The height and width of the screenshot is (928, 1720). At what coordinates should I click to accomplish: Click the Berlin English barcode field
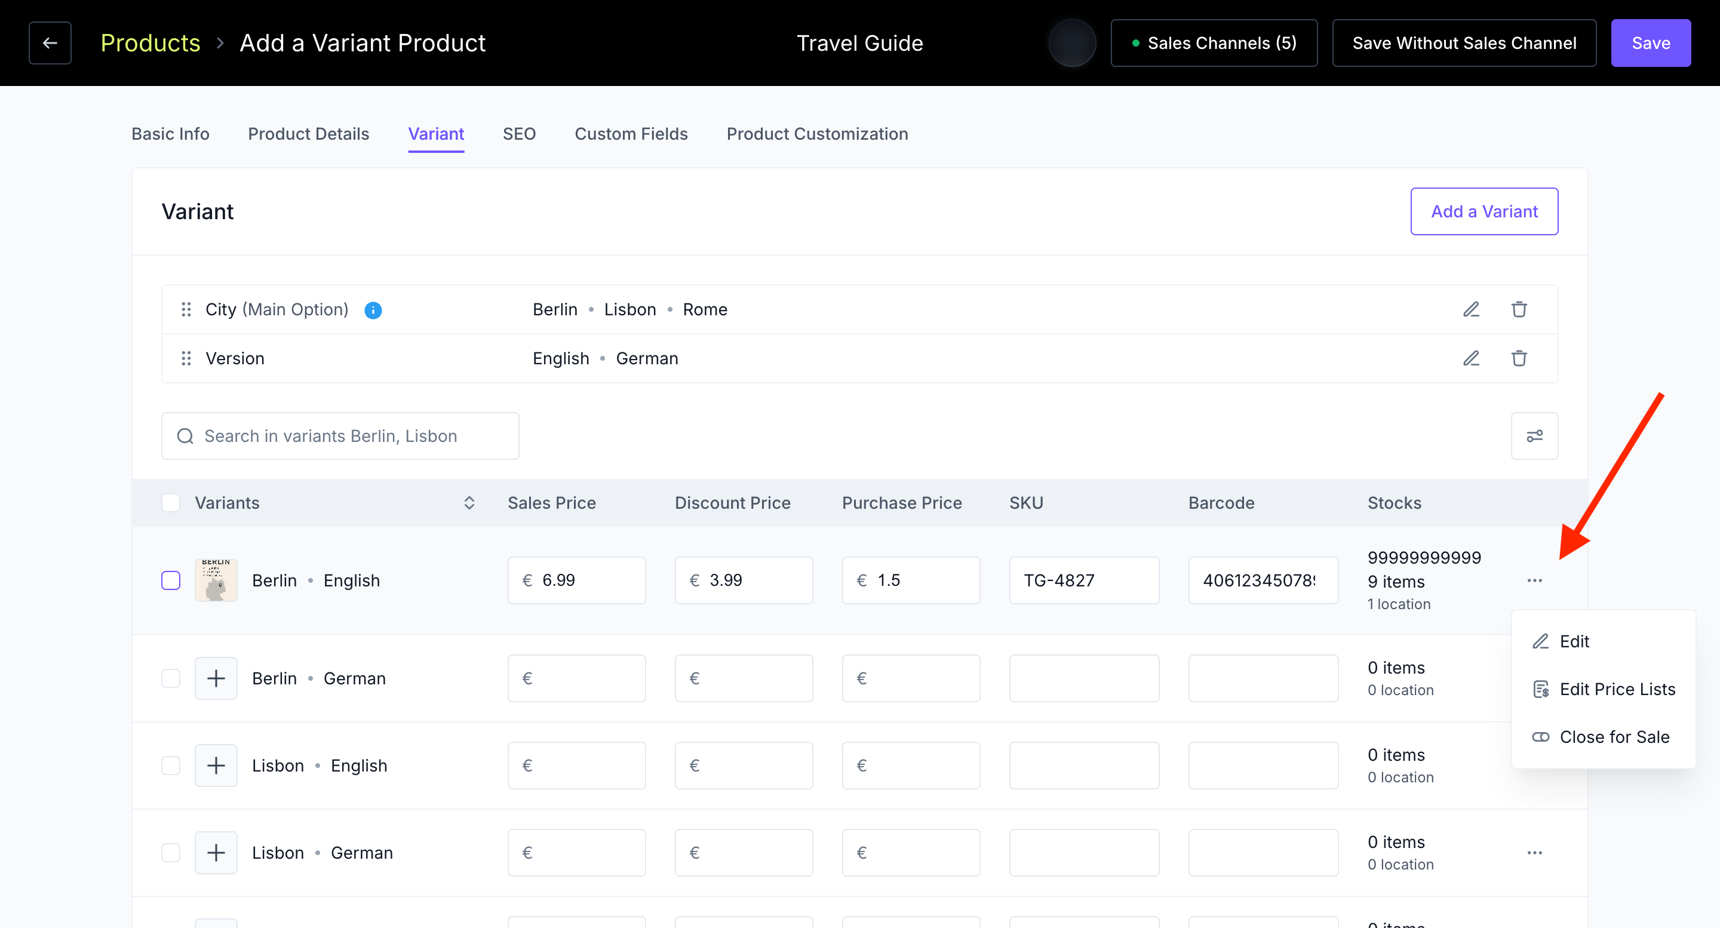1263,580
